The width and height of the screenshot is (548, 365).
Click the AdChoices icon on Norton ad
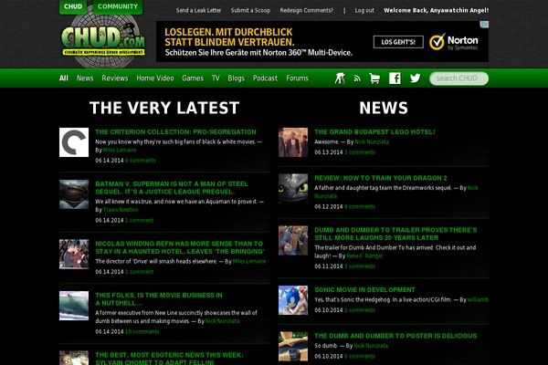point(484,25)
